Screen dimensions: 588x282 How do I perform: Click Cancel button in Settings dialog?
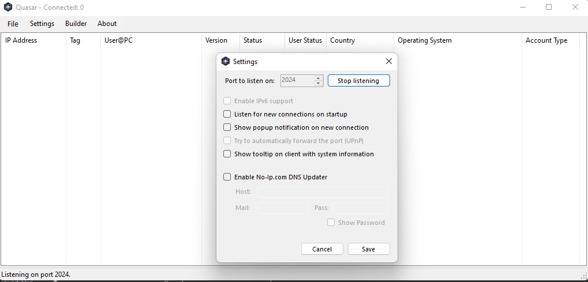point(322,249)
